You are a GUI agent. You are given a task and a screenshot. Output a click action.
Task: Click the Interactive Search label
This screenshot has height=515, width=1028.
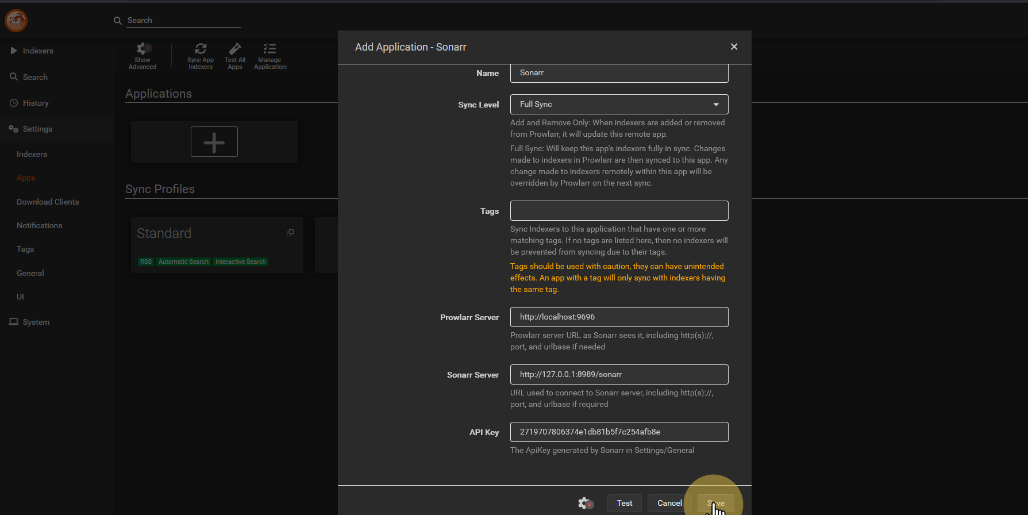click(241, 262)
